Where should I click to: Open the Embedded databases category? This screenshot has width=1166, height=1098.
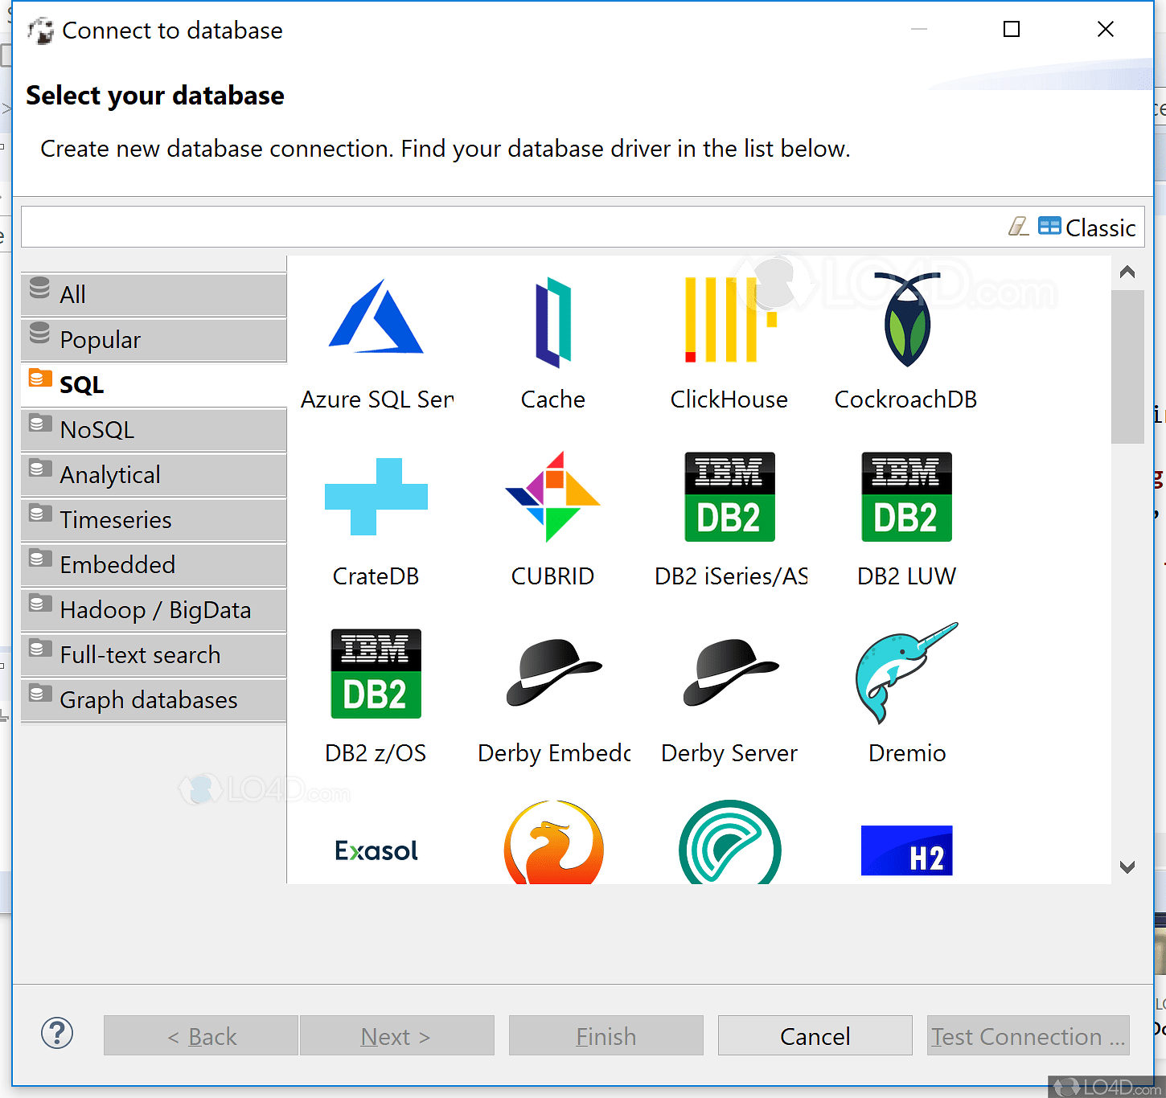[154, 564]
